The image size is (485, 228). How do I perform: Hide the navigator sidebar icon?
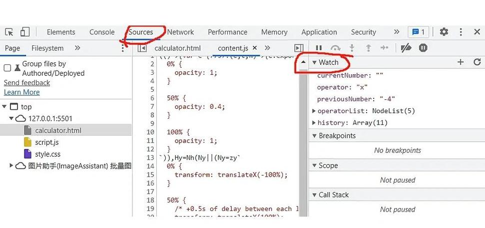(x=142, y=48)
